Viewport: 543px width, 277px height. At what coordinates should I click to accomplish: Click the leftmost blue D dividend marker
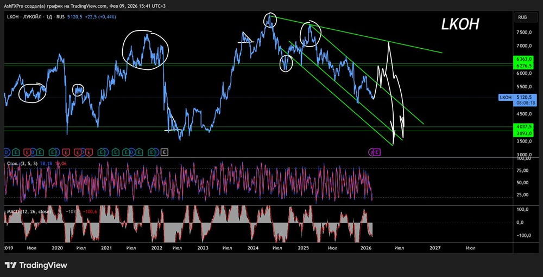pos(7,151)
